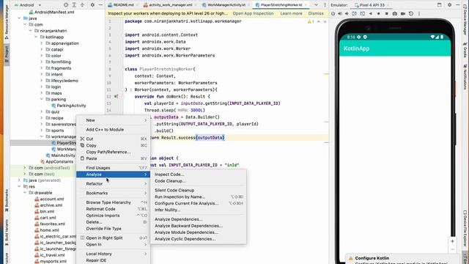This screenshot has width=469, height=264.
Task: Raise the emulator volume
Action: 340,13
